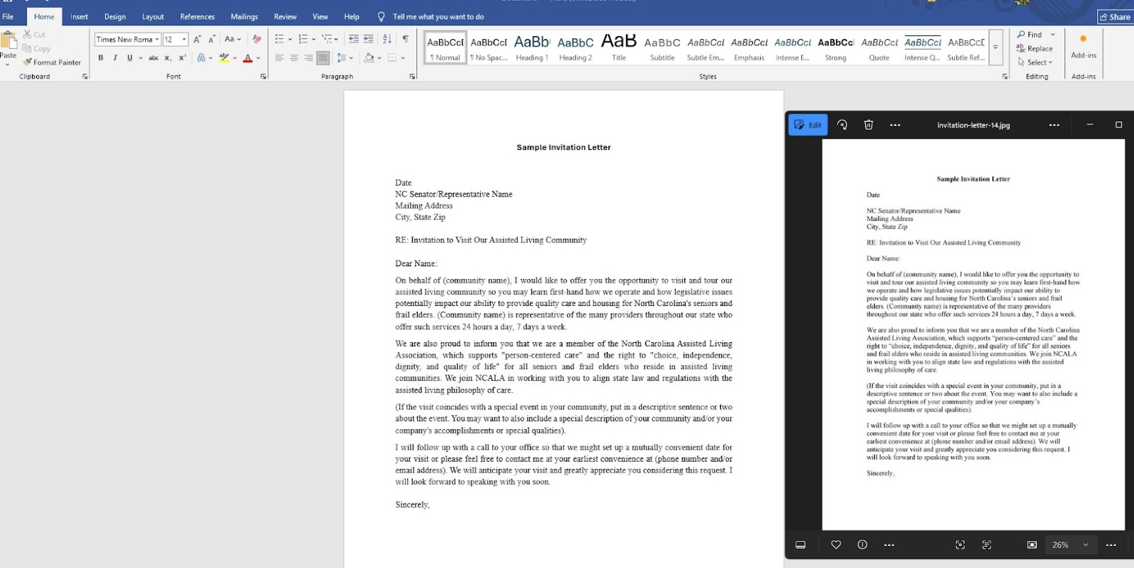Toggle subscript formatting

pos(168,58)
